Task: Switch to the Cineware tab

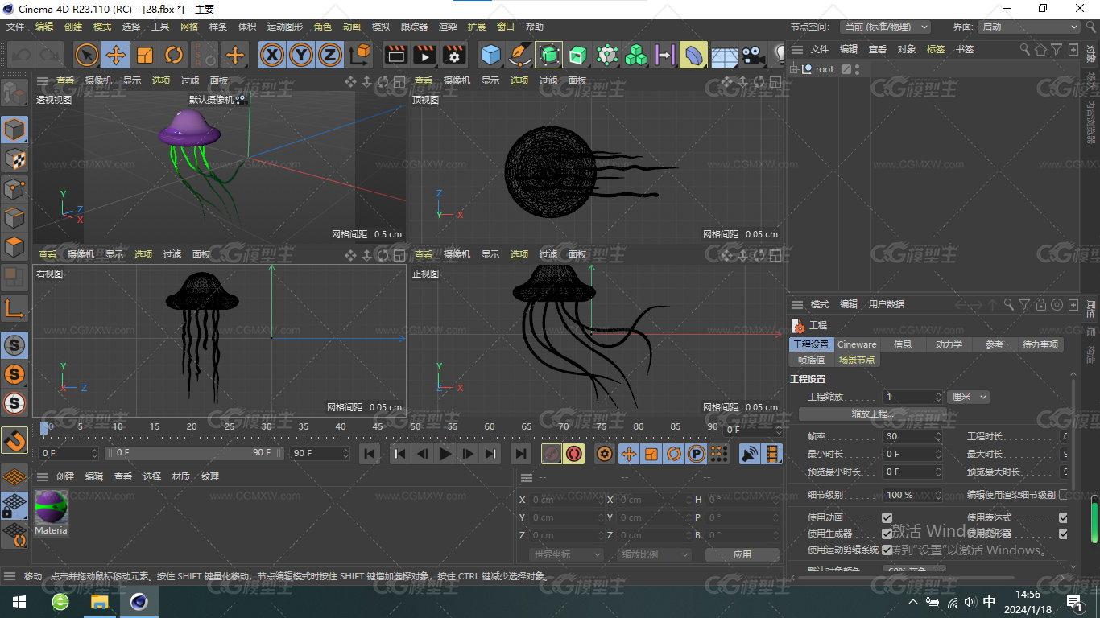Action: pos(857,344)
